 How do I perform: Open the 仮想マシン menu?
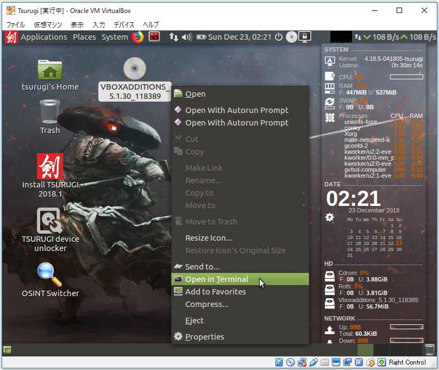tap(48, 24)
